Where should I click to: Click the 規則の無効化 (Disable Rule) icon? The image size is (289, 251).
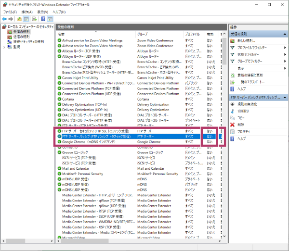click(233, 104)
